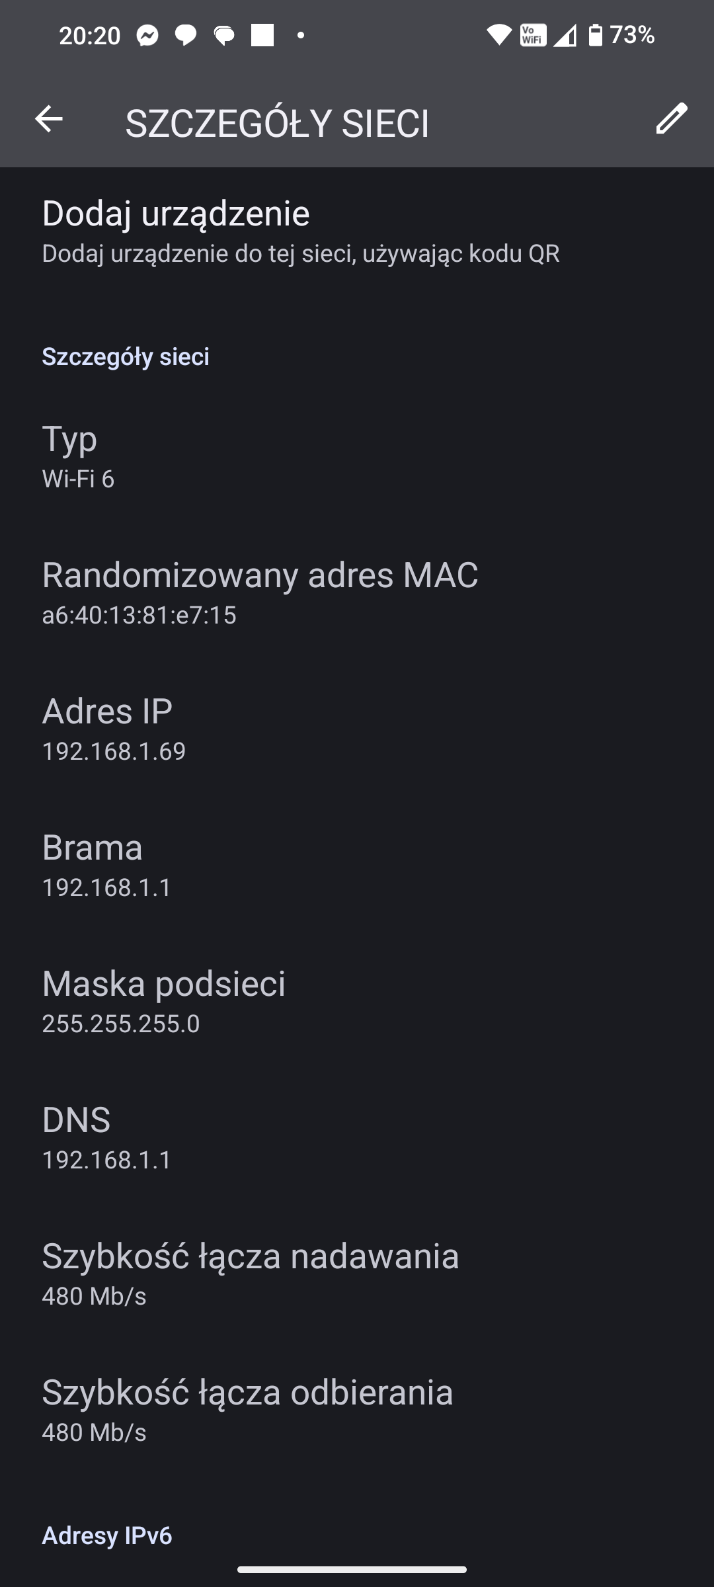Tap the Messenger notification icon
The image size is (714, 1587).
coord(148,35)
